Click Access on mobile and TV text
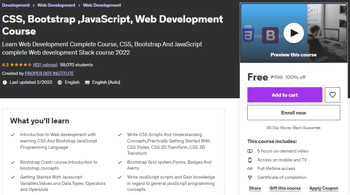The height and width of the screenshot is (195, 350). 282,160
